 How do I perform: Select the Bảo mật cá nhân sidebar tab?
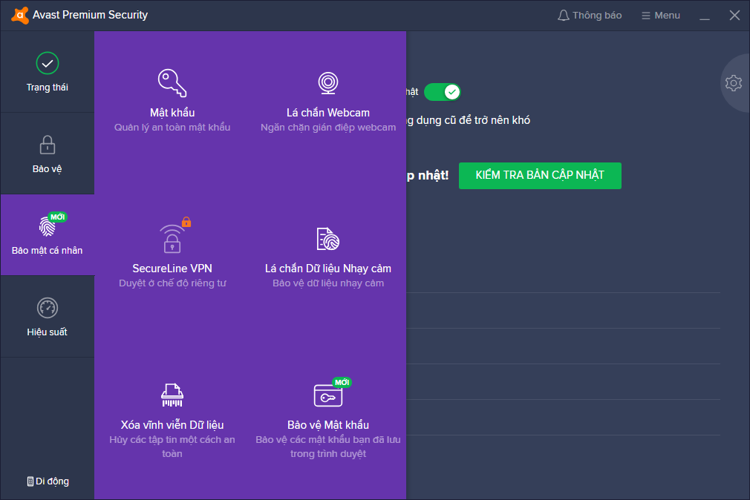(x=48, y=234)
